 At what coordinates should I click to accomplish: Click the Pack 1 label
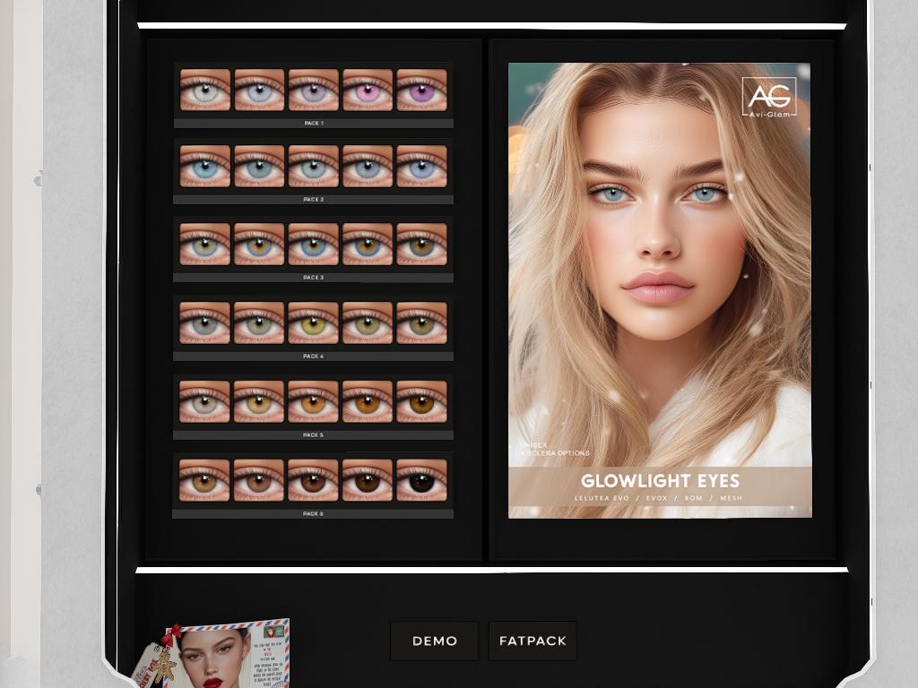pyautogui.click(x=313, y=124)
